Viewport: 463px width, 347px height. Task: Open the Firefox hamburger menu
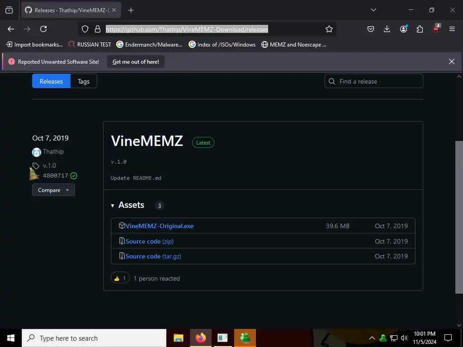(x=452, y=29)
